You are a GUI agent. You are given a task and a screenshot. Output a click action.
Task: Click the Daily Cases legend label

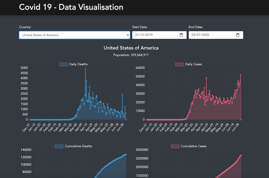tap(194, 64)
